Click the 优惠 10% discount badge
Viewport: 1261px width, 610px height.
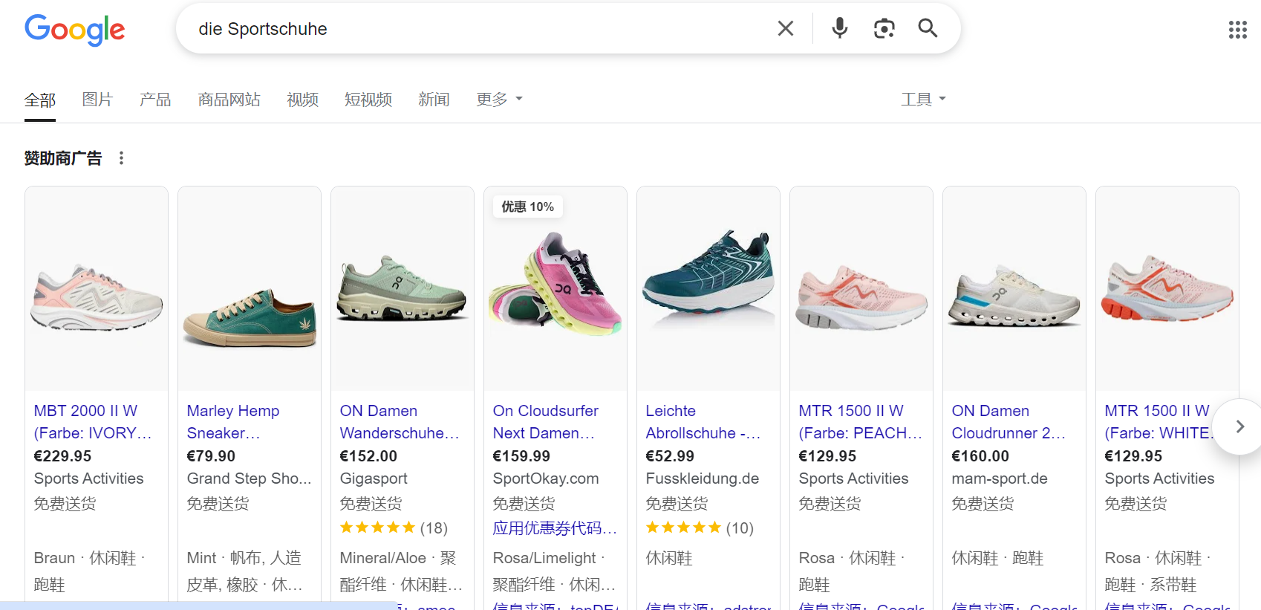(x=528, y=207)
